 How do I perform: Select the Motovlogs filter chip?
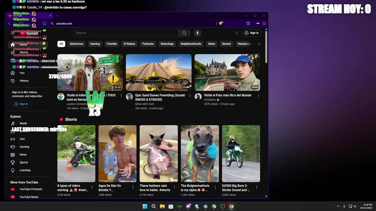(167, 44)
